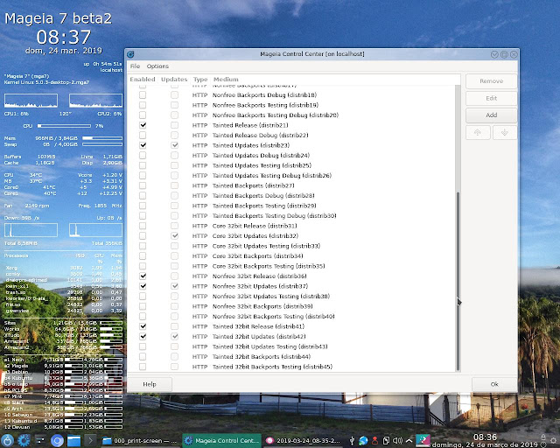Toggle Updates checkbox for Tainted Updates (distrib23)

[x=174, y=145]
